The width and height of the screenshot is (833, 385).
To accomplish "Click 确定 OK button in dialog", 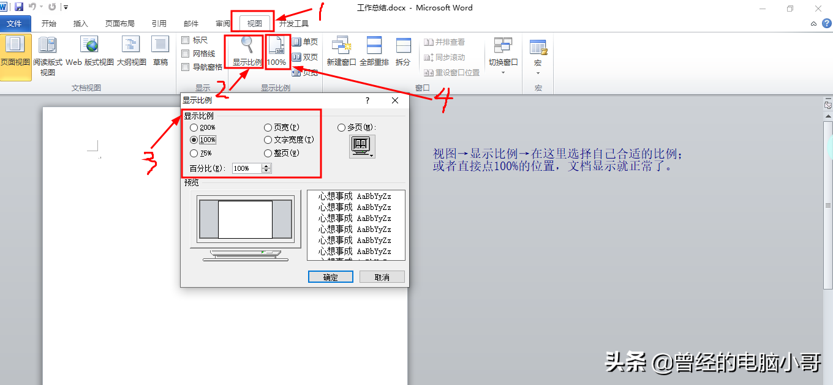I will 331,277.
